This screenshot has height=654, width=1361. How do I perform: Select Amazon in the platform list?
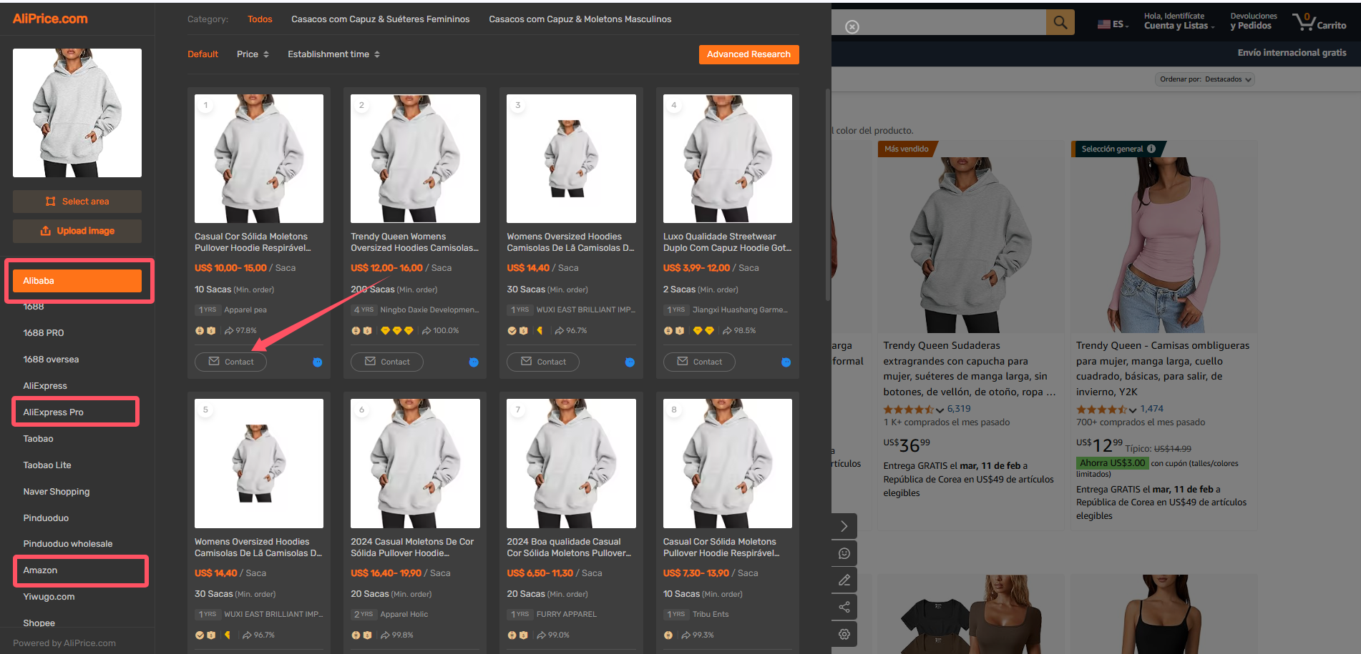40,570
